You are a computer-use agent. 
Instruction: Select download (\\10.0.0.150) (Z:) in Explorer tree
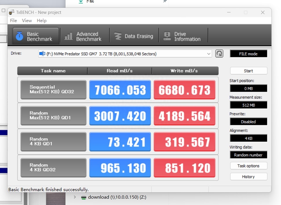(x=117, y=197)
